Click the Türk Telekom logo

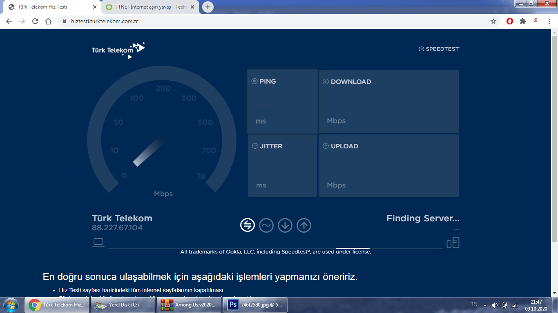[118, 50]
